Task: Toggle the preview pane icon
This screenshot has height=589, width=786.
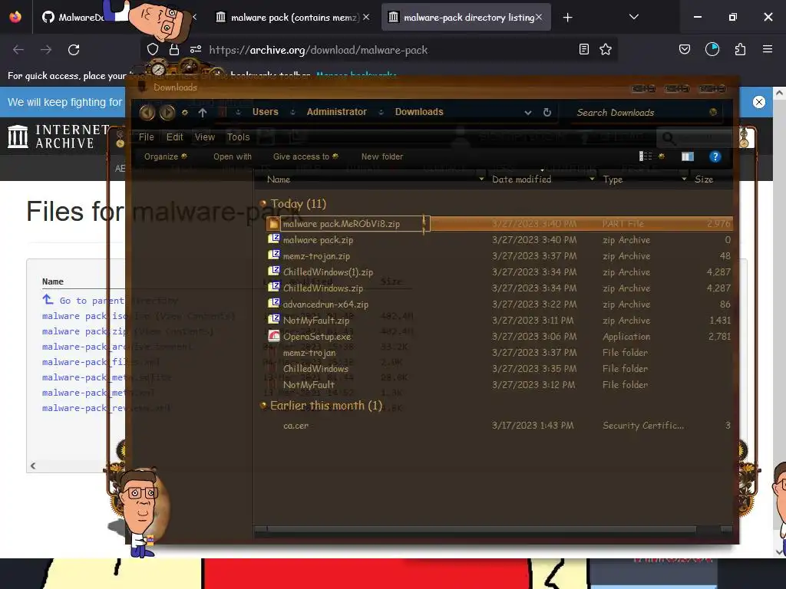Action: tap(687, 156)
